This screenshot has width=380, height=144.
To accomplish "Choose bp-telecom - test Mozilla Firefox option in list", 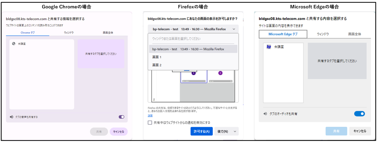I will [193, 49].
